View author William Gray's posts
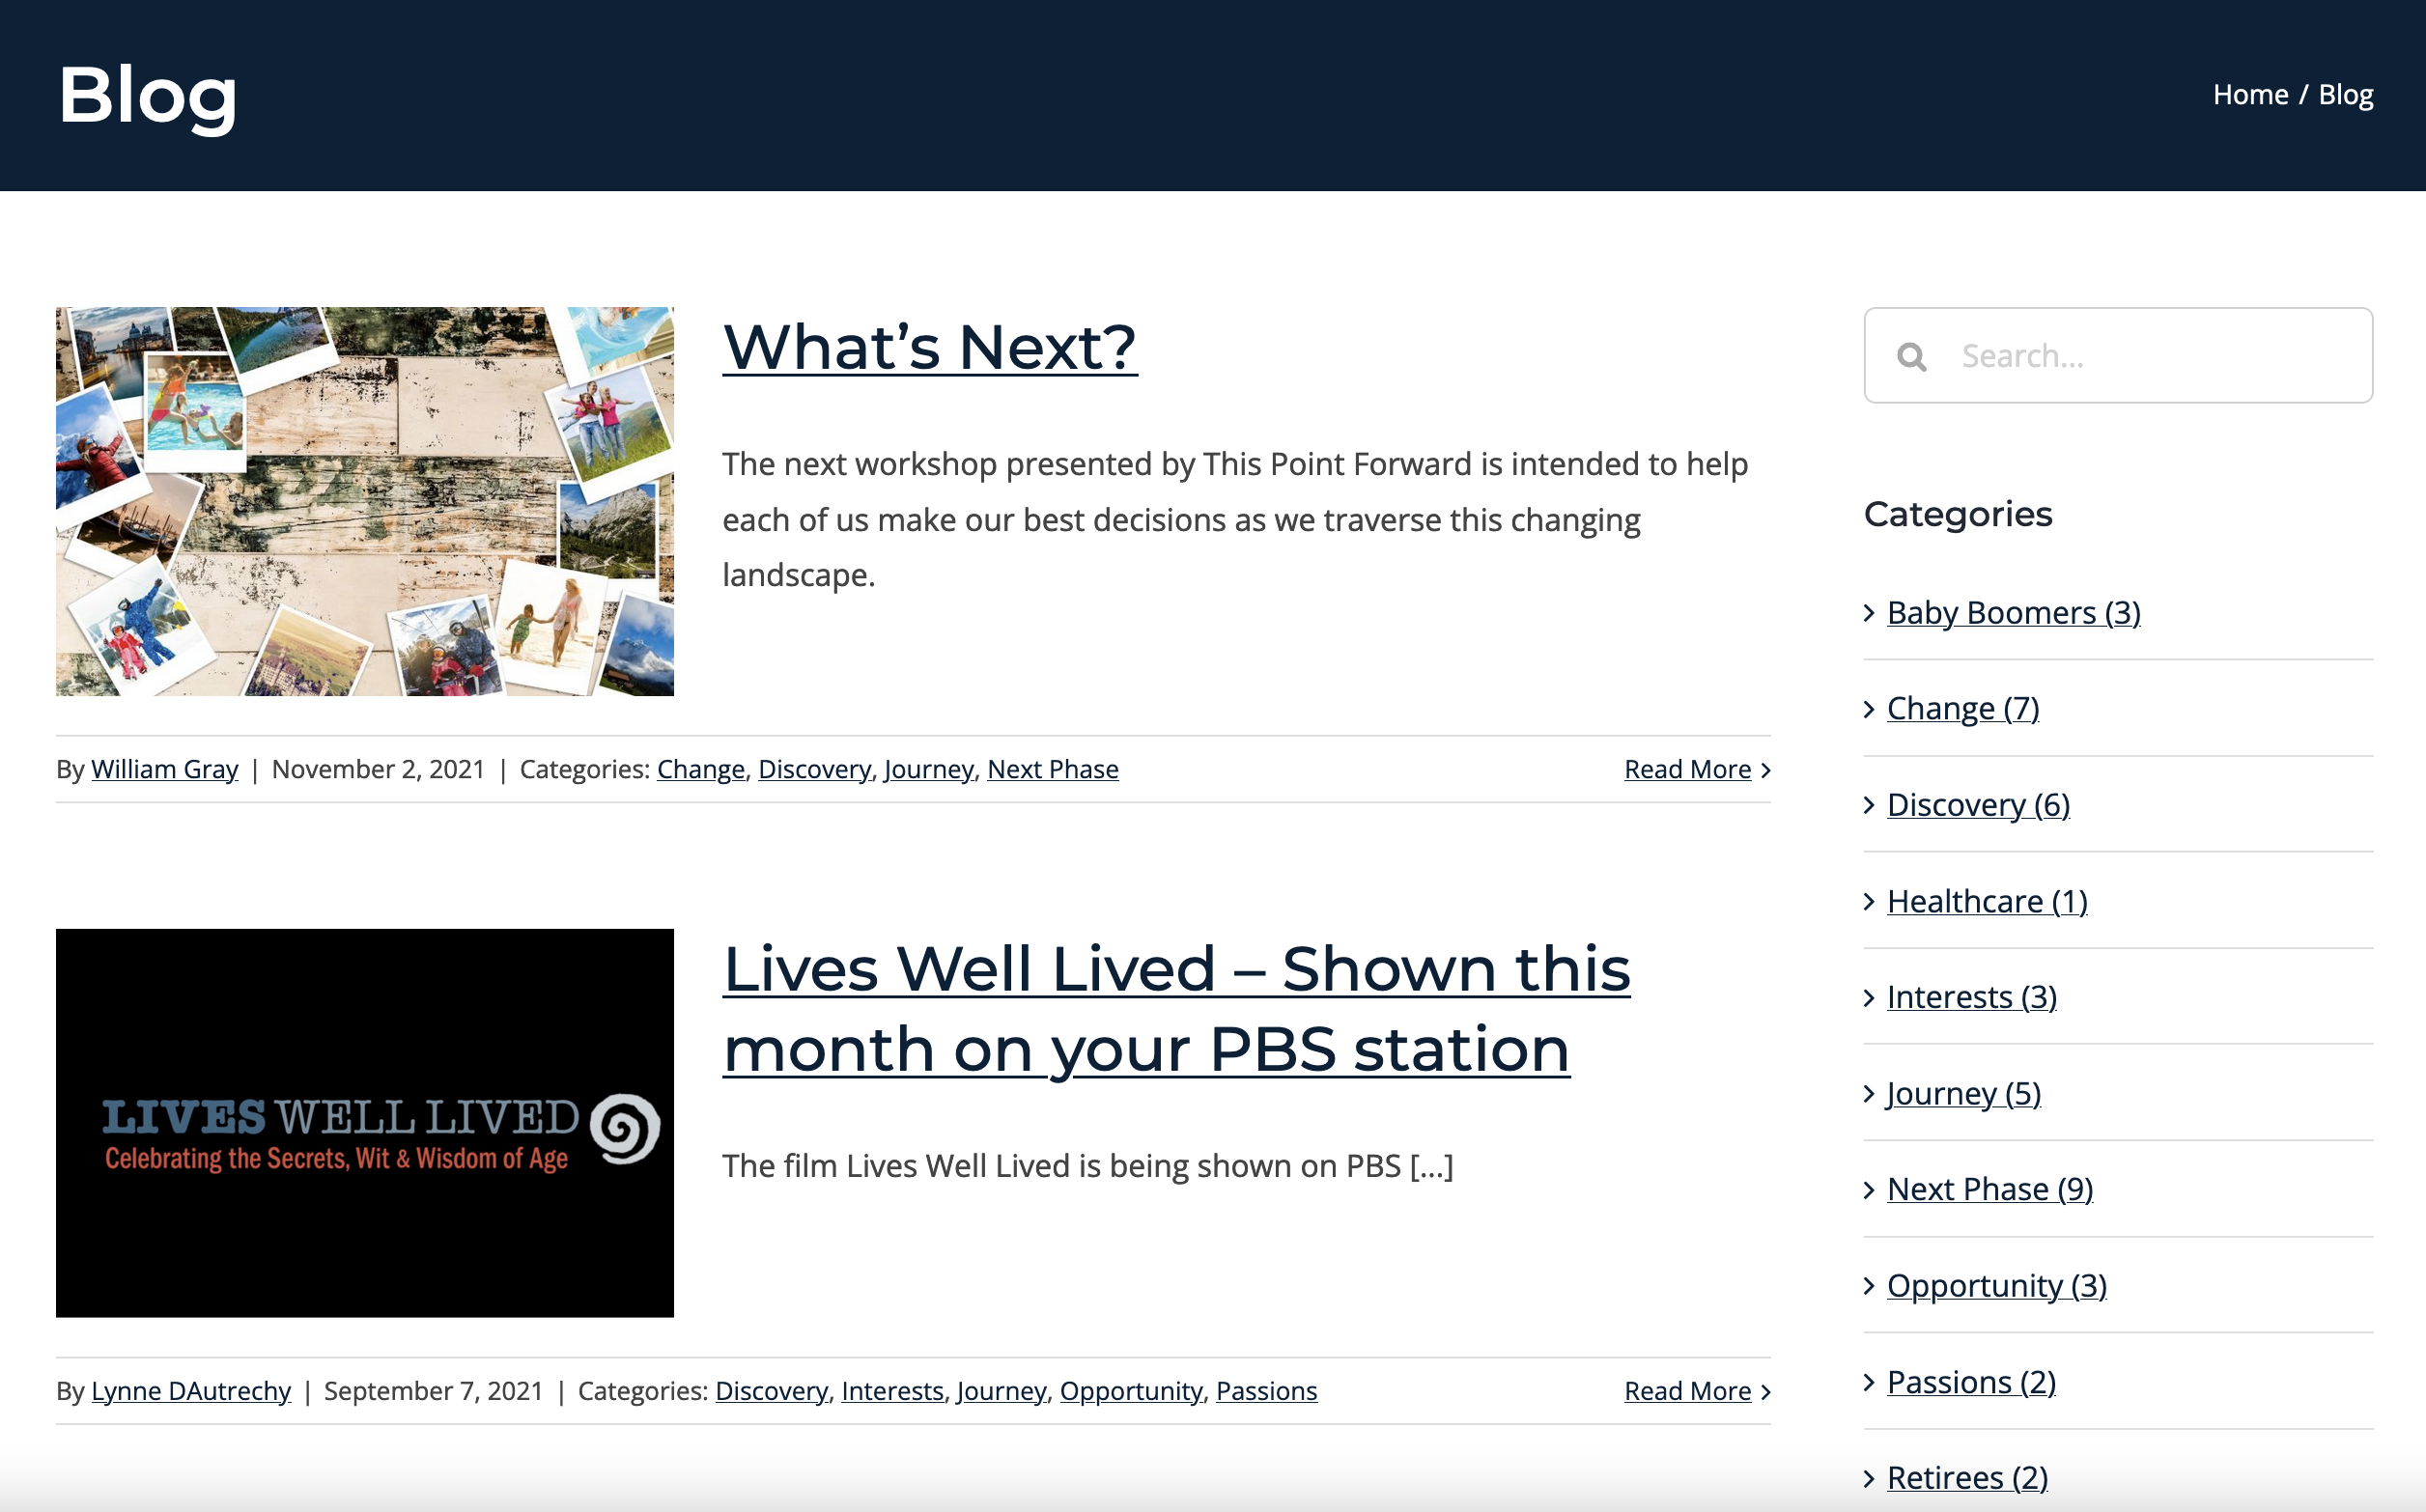2426x1512 pixels. (x=165, y=769)
